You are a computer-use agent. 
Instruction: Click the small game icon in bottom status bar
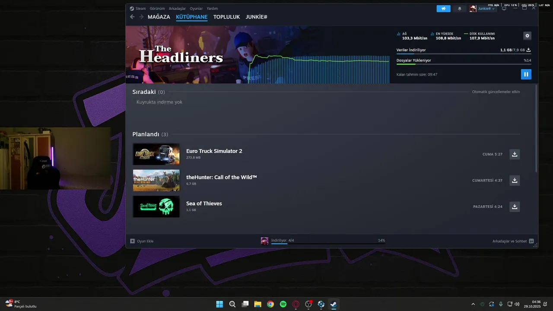264,241
